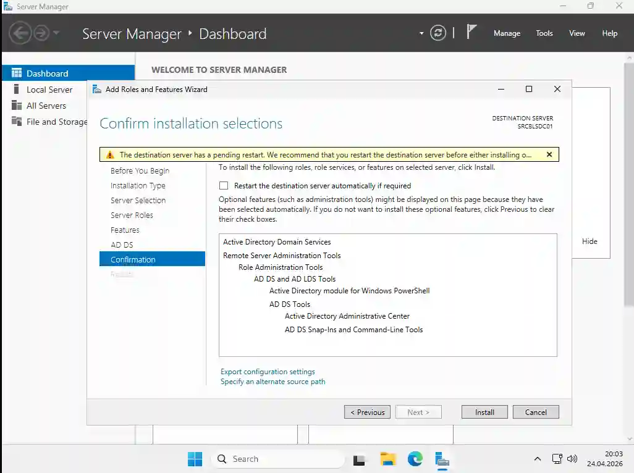Open Task View on the taskbar
Screen dimensions: 634x473
pos(359,459)
